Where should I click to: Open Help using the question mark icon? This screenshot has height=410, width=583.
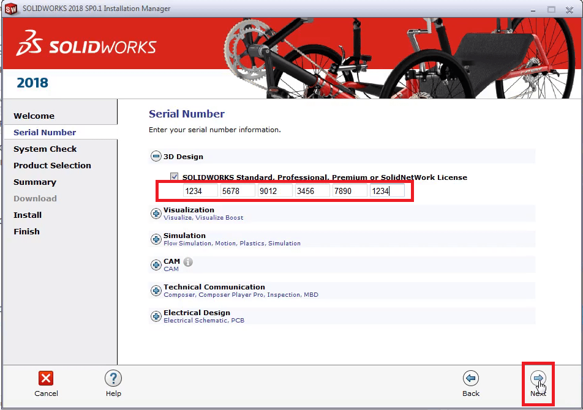click(113, 378)
